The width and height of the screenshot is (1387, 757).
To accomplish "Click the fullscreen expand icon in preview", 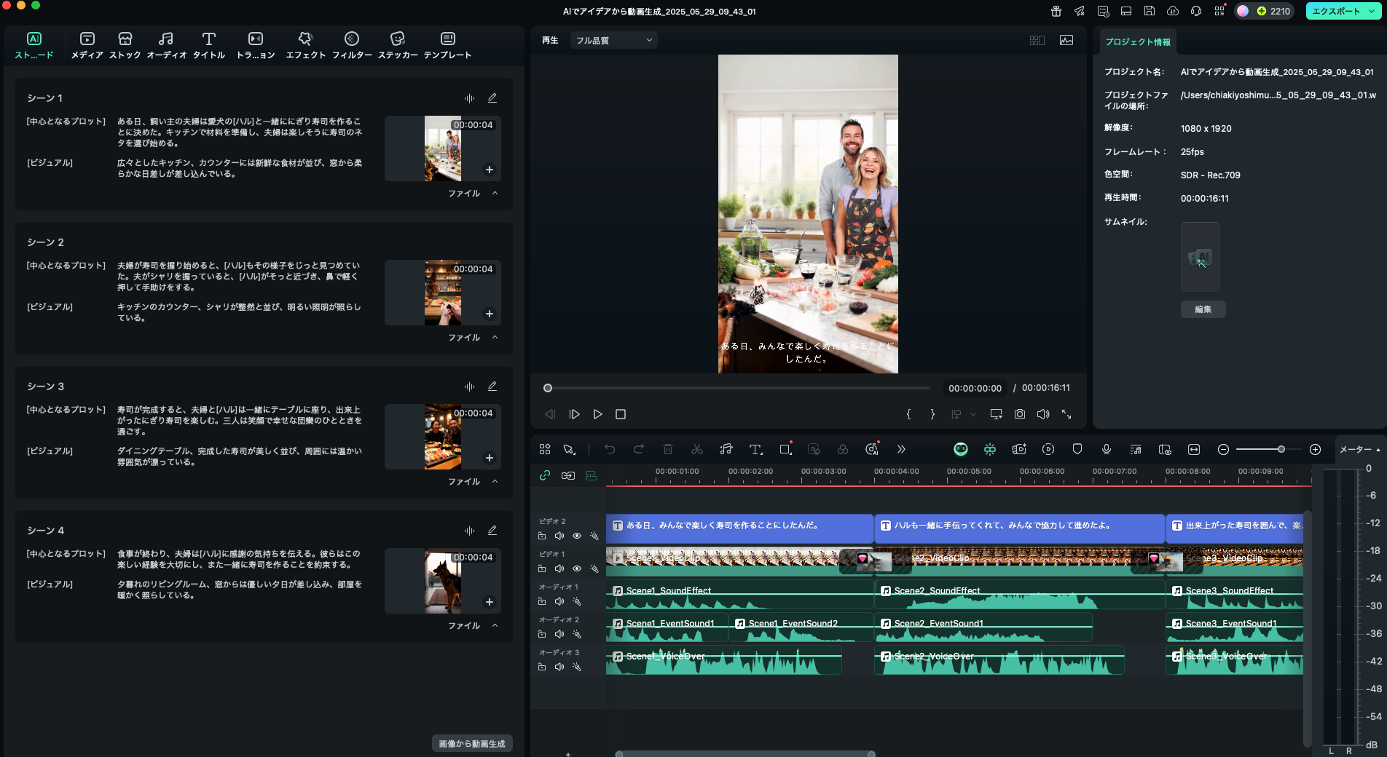I will click(1066, 414).
